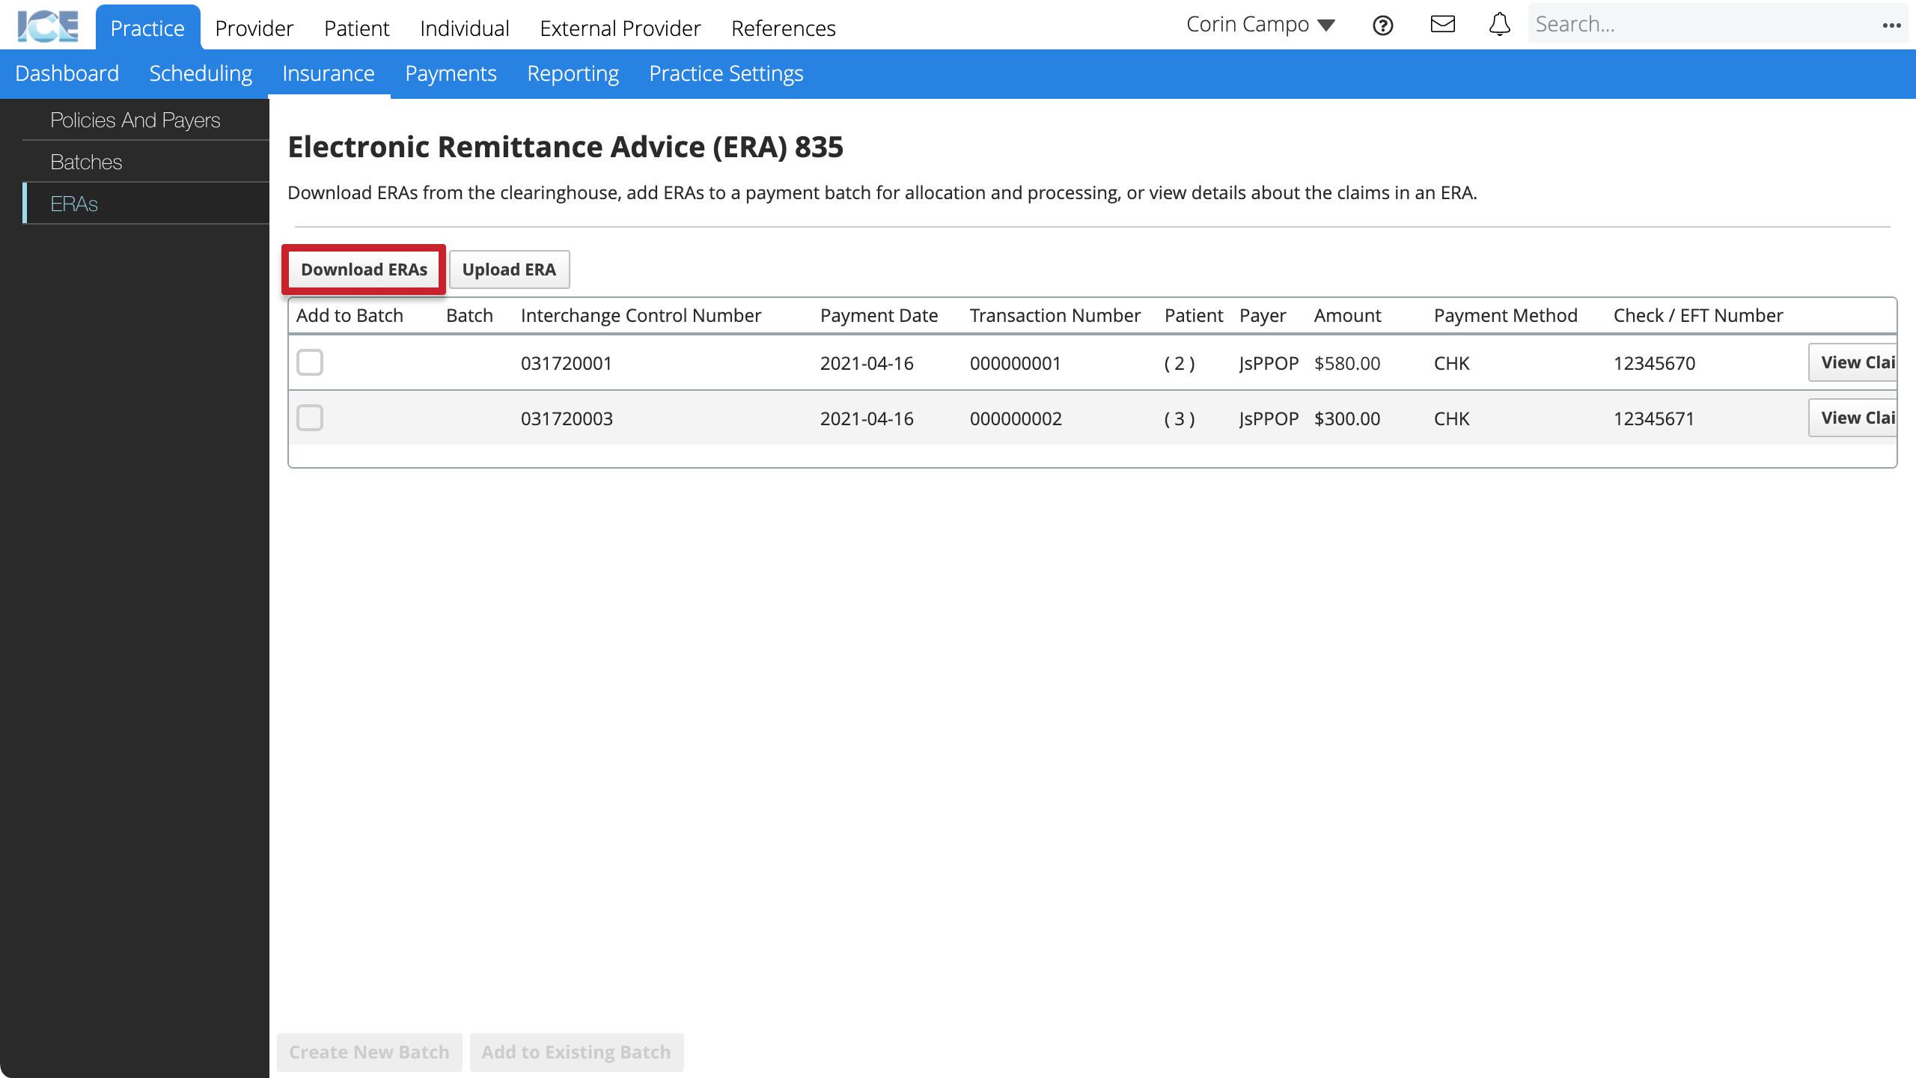Select ERAs from sidebar menu
1916x1078 pixels.
pyautogui.click(x=73, y=203)
